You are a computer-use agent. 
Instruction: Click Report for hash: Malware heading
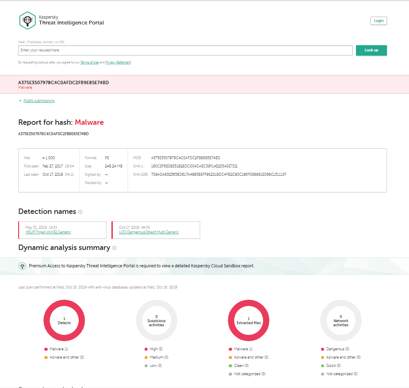[x=61, y=122]
